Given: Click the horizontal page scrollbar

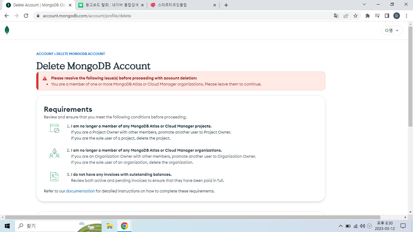Looking at the screenshot, I should 193,217.
